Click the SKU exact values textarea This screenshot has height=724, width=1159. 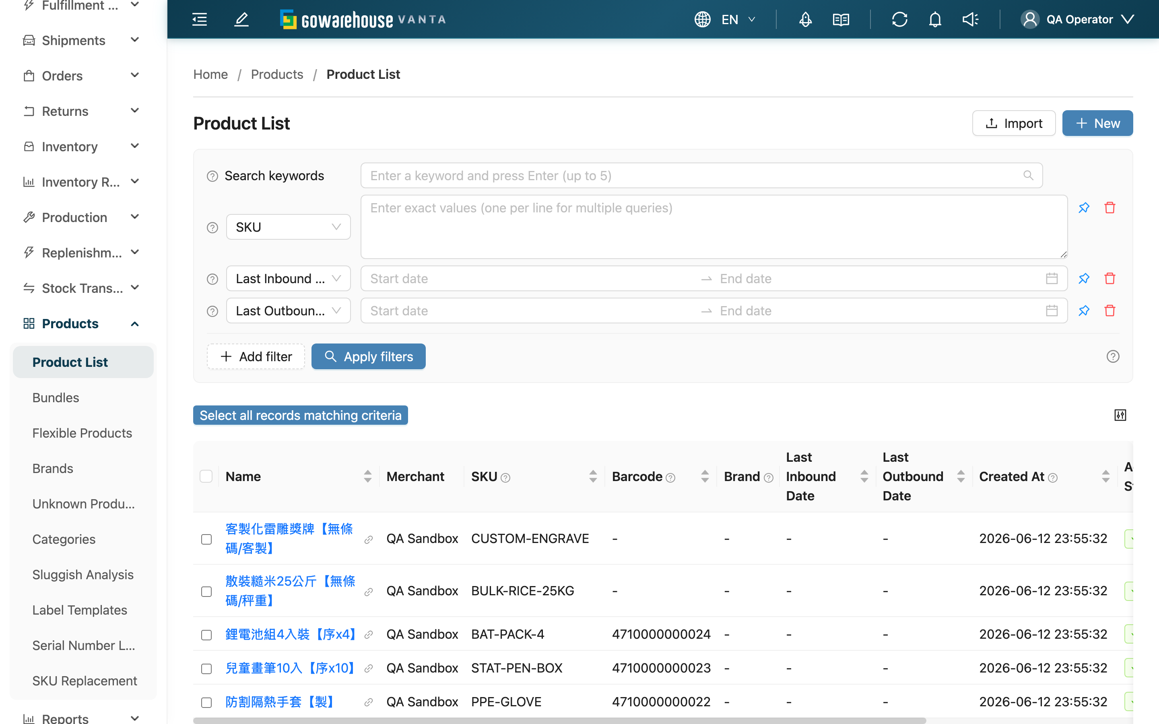tap(714, 227)
